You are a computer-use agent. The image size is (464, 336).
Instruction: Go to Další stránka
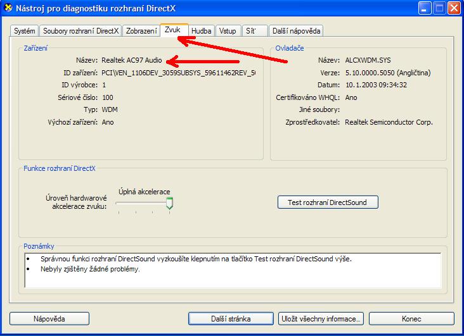[x=231, y=318]
